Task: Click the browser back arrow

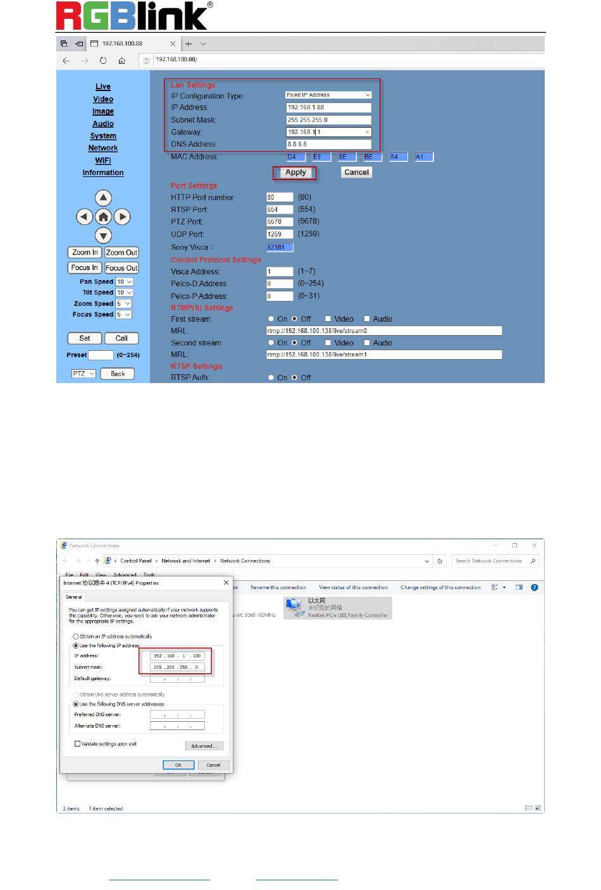Action: click(x=66, y=61)
